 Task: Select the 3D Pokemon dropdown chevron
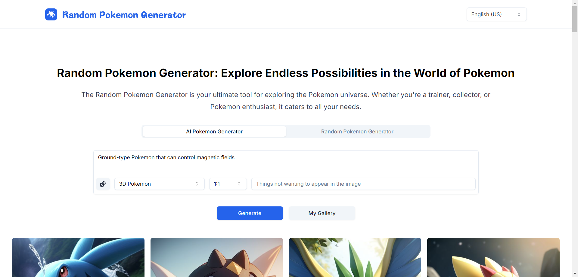pos(197,184)
